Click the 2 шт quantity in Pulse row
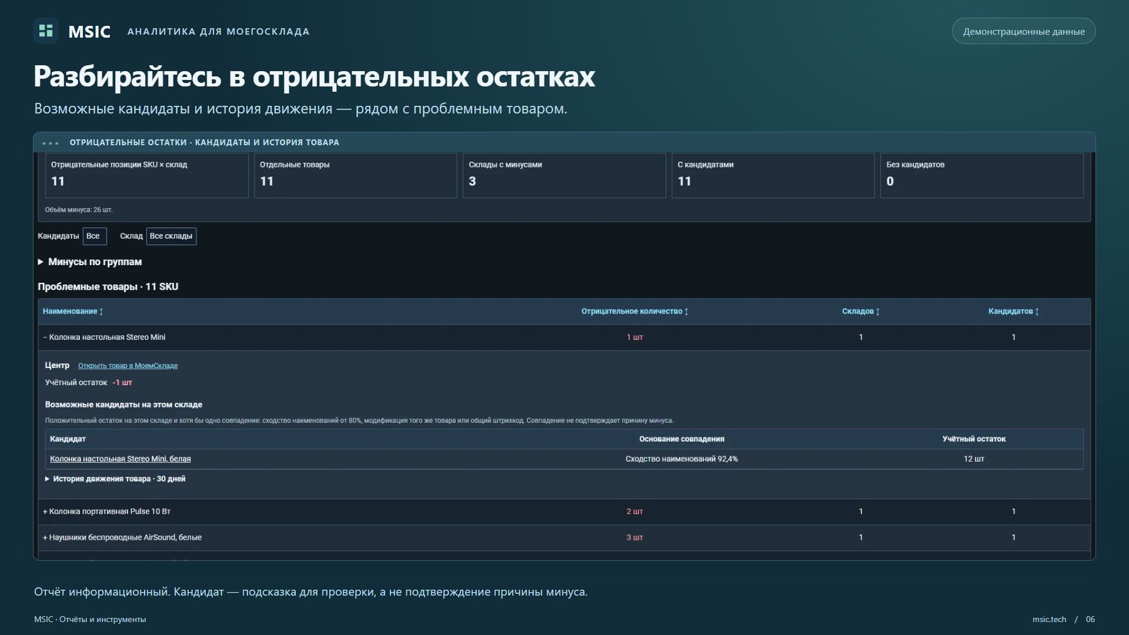This screenshot has width=1129, height=635. 634,512
